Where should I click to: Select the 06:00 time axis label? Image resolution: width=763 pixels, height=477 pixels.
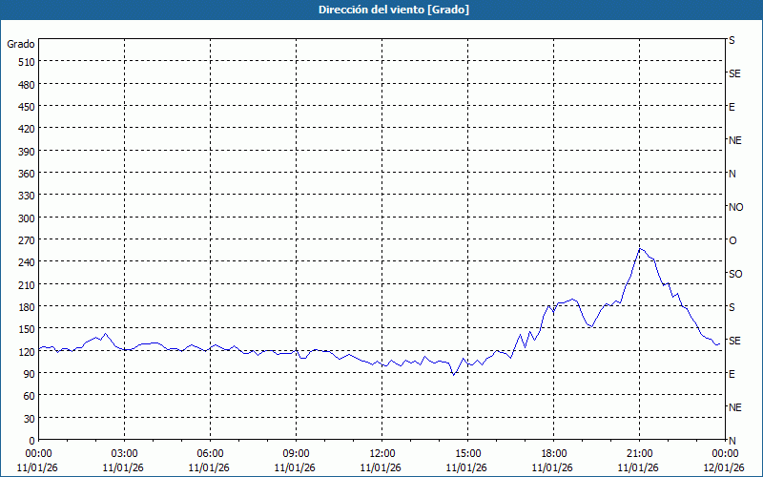(x=210, y=453)
